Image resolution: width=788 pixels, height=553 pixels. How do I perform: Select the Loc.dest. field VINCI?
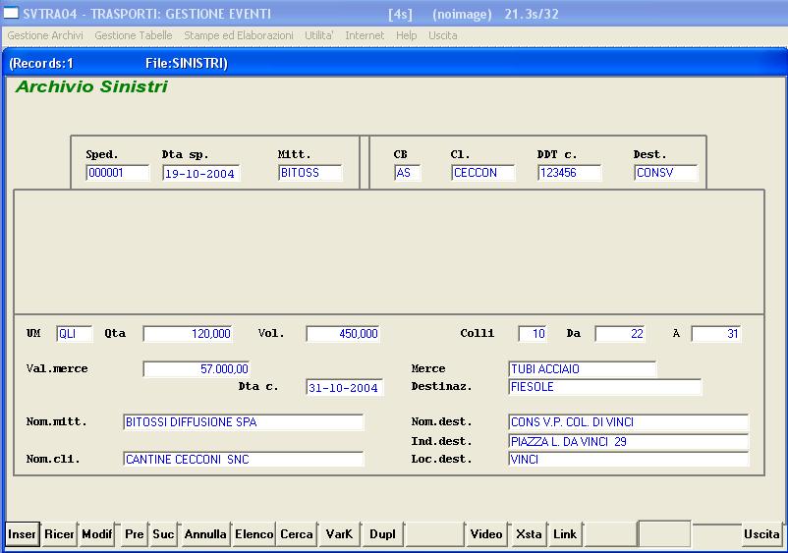628,460
